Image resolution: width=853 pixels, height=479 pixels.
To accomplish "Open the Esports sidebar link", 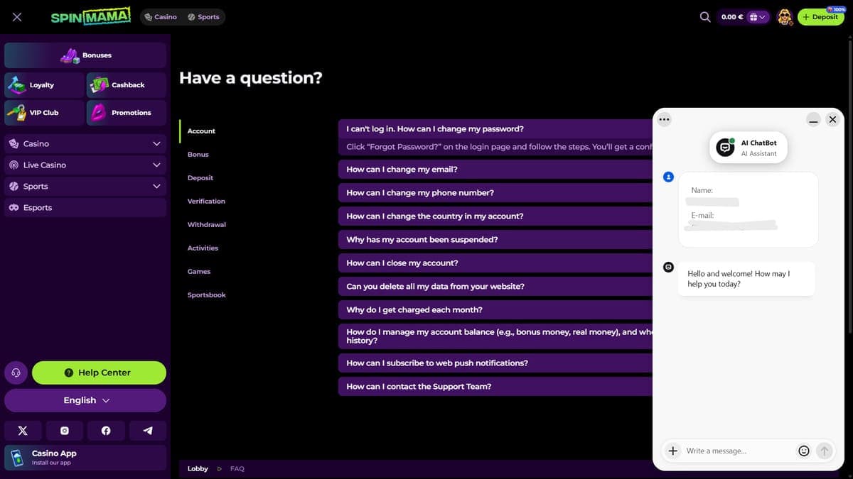I will coord(85,207).
